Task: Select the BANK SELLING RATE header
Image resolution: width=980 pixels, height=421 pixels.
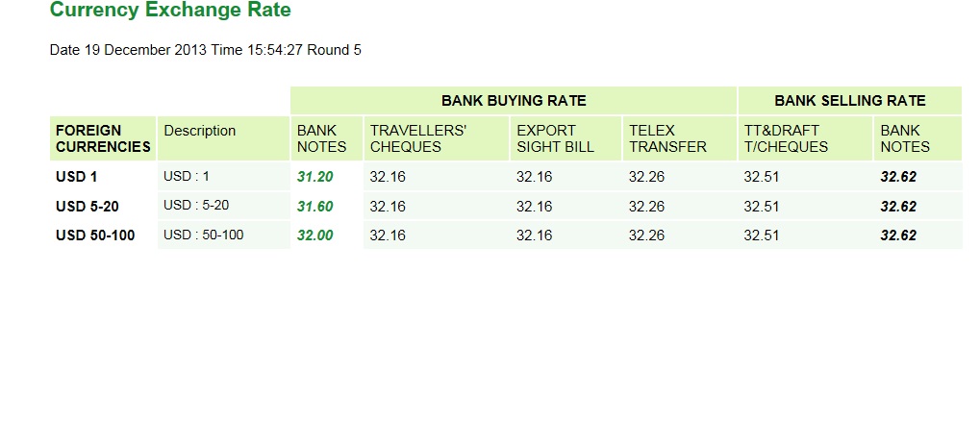Action: 850,101
